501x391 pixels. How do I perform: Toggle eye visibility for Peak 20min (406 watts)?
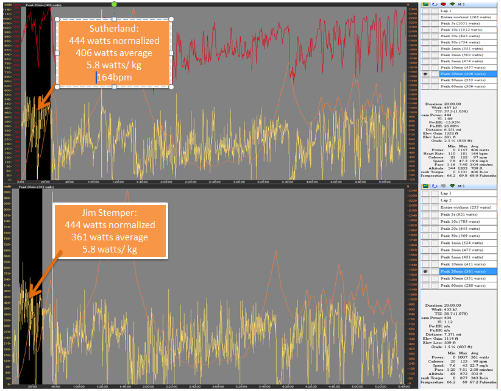click(x=425, y=74)
